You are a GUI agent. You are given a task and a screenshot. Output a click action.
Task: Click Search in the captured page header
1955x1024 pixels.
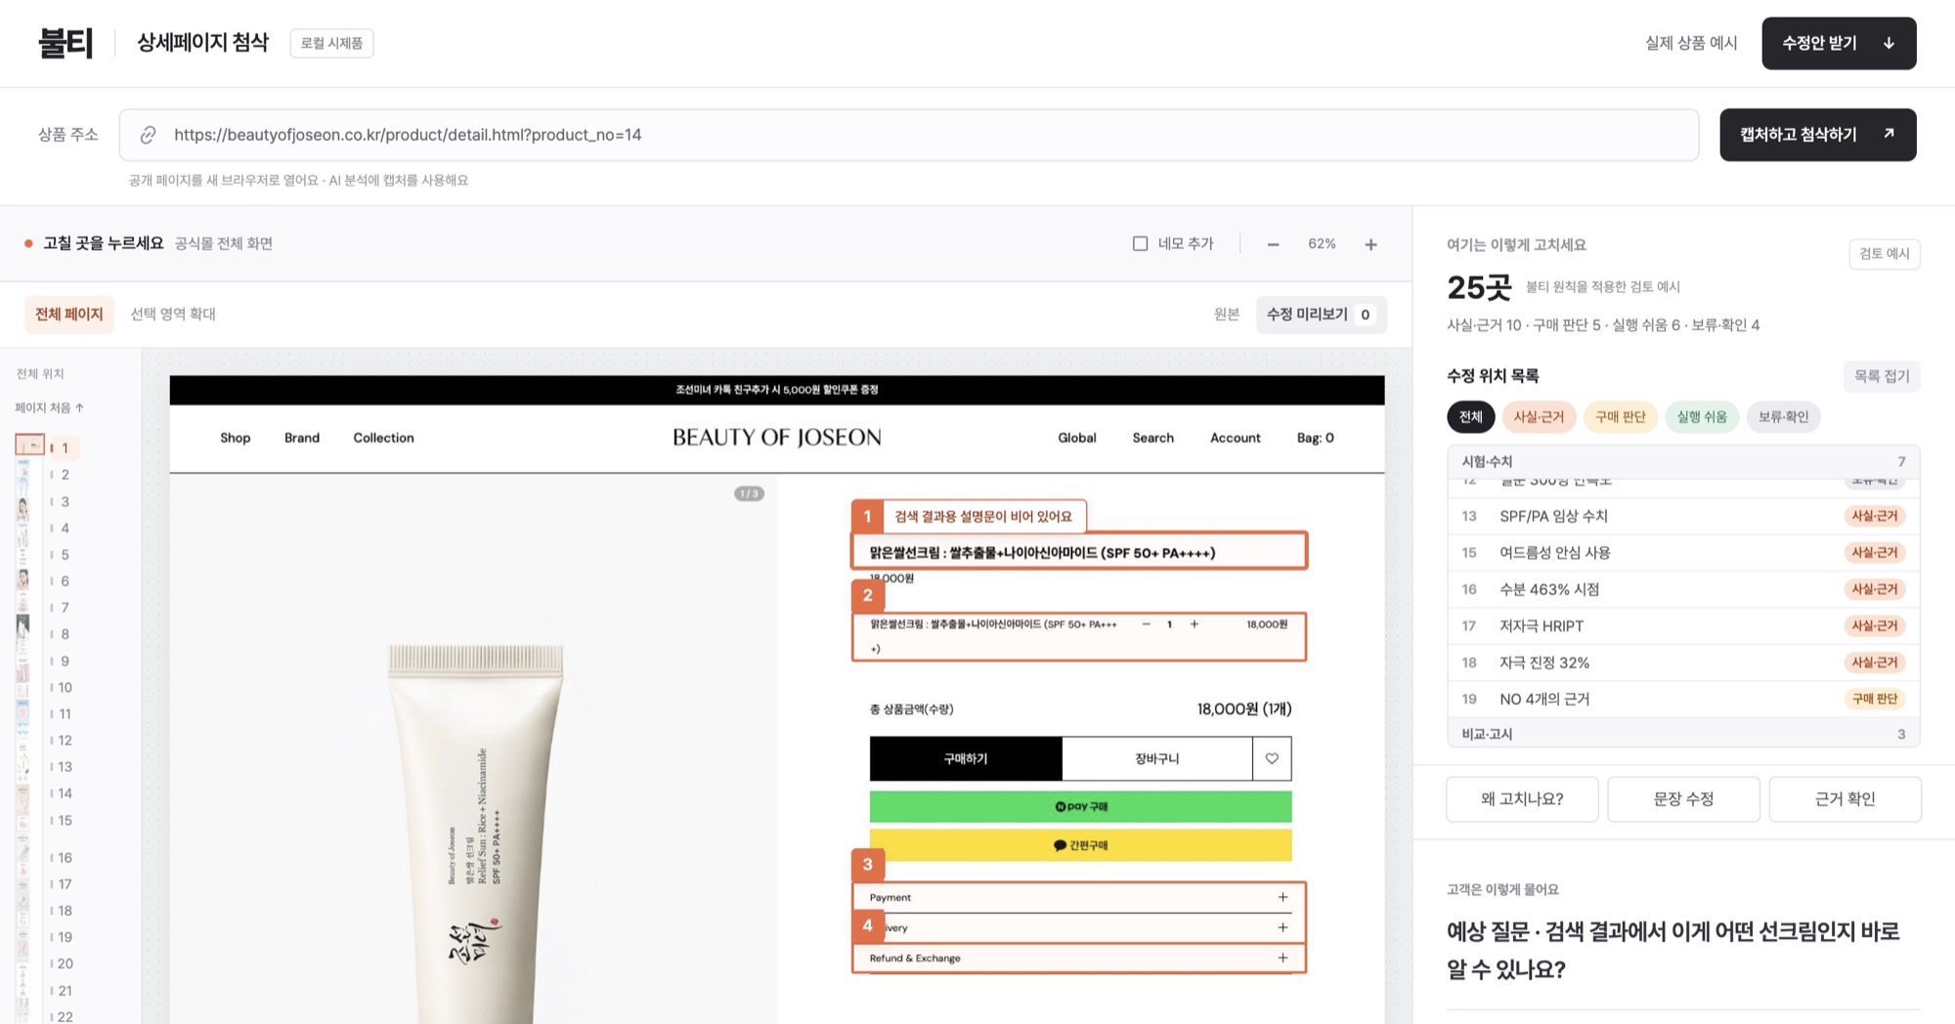1152,438
